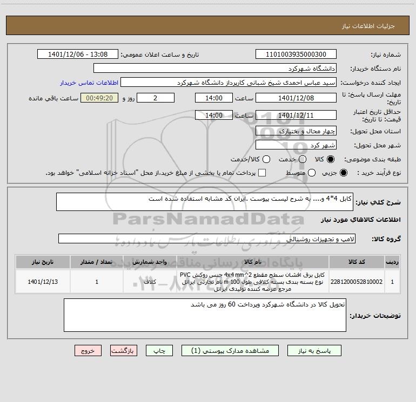The width and height of the screenshot is (416, 402).
Task: Click the جزئیات اطلاعات نیاز page title
Action: 368,26
